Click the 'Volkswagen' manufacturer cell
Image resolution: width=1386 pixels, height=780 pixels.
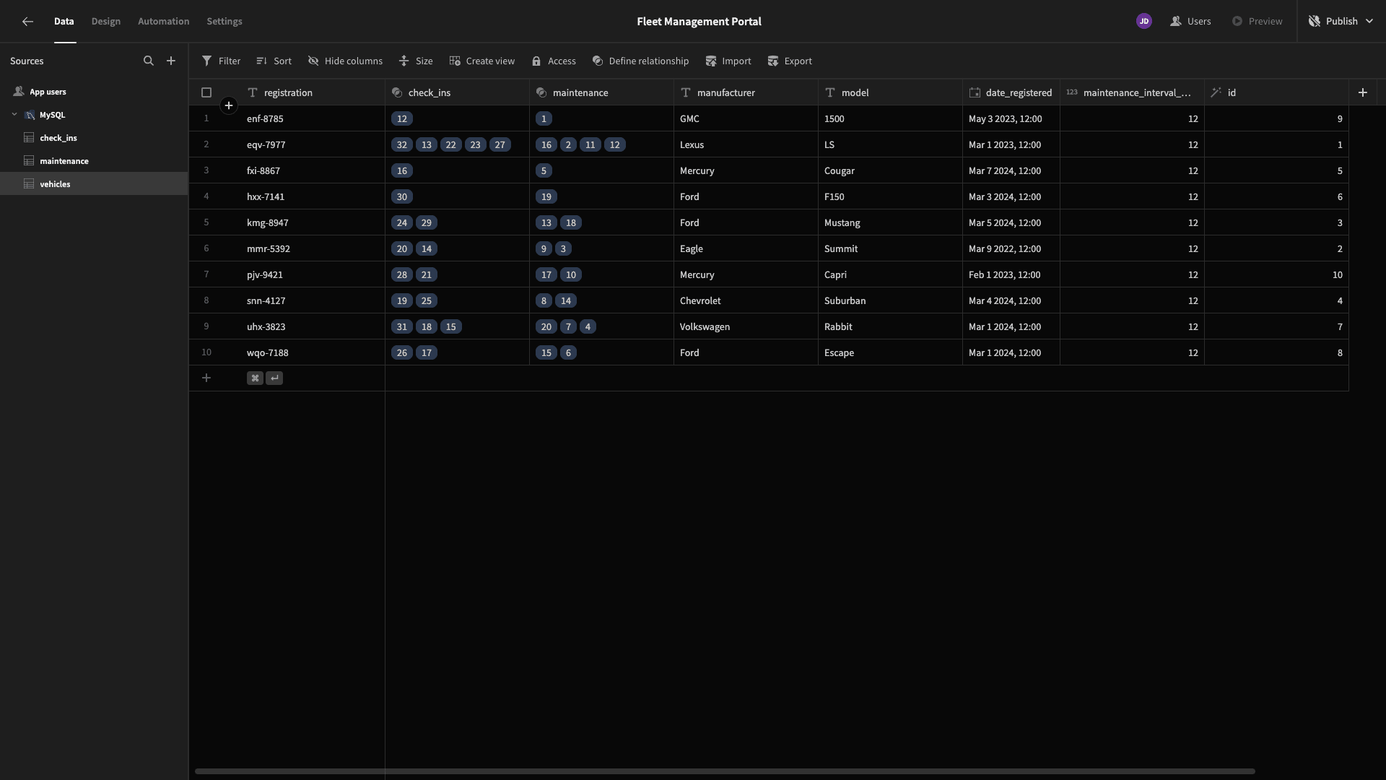coord(746,326)
